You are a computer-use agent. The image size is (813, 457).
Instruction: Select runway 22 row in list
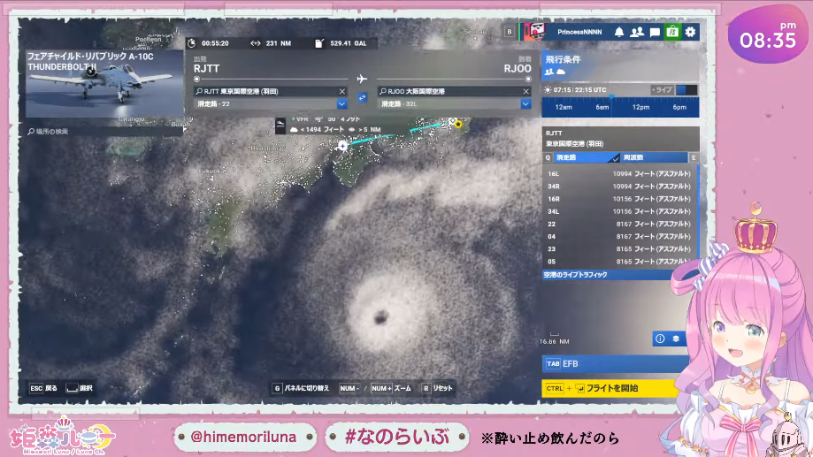pyautogui.click(x=619, y=224)
